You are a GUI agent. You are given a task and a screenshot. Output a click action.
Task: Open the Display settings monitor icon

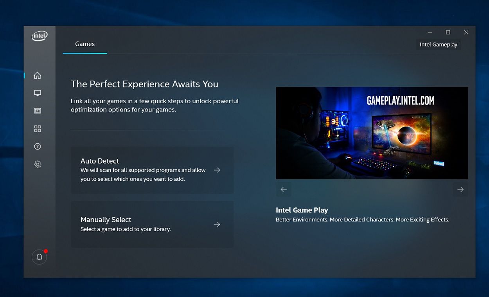point(38,93)
